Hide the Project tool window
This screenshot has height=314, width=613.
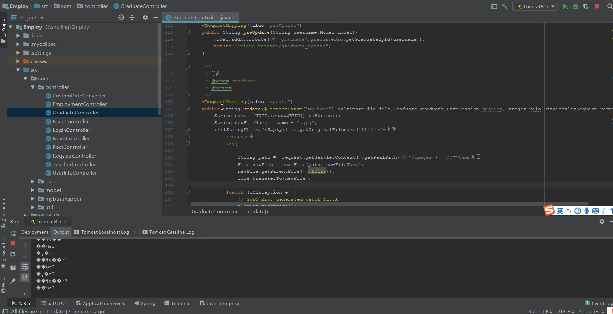point(156,17)
